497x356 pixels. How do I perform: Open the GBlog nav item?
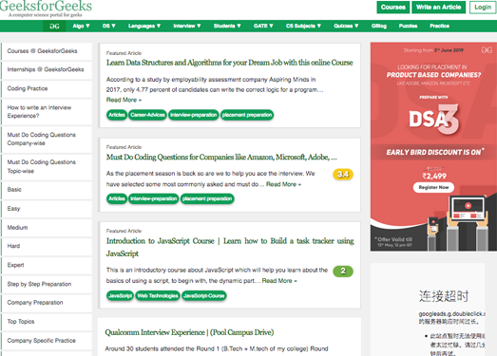[379, 26]
